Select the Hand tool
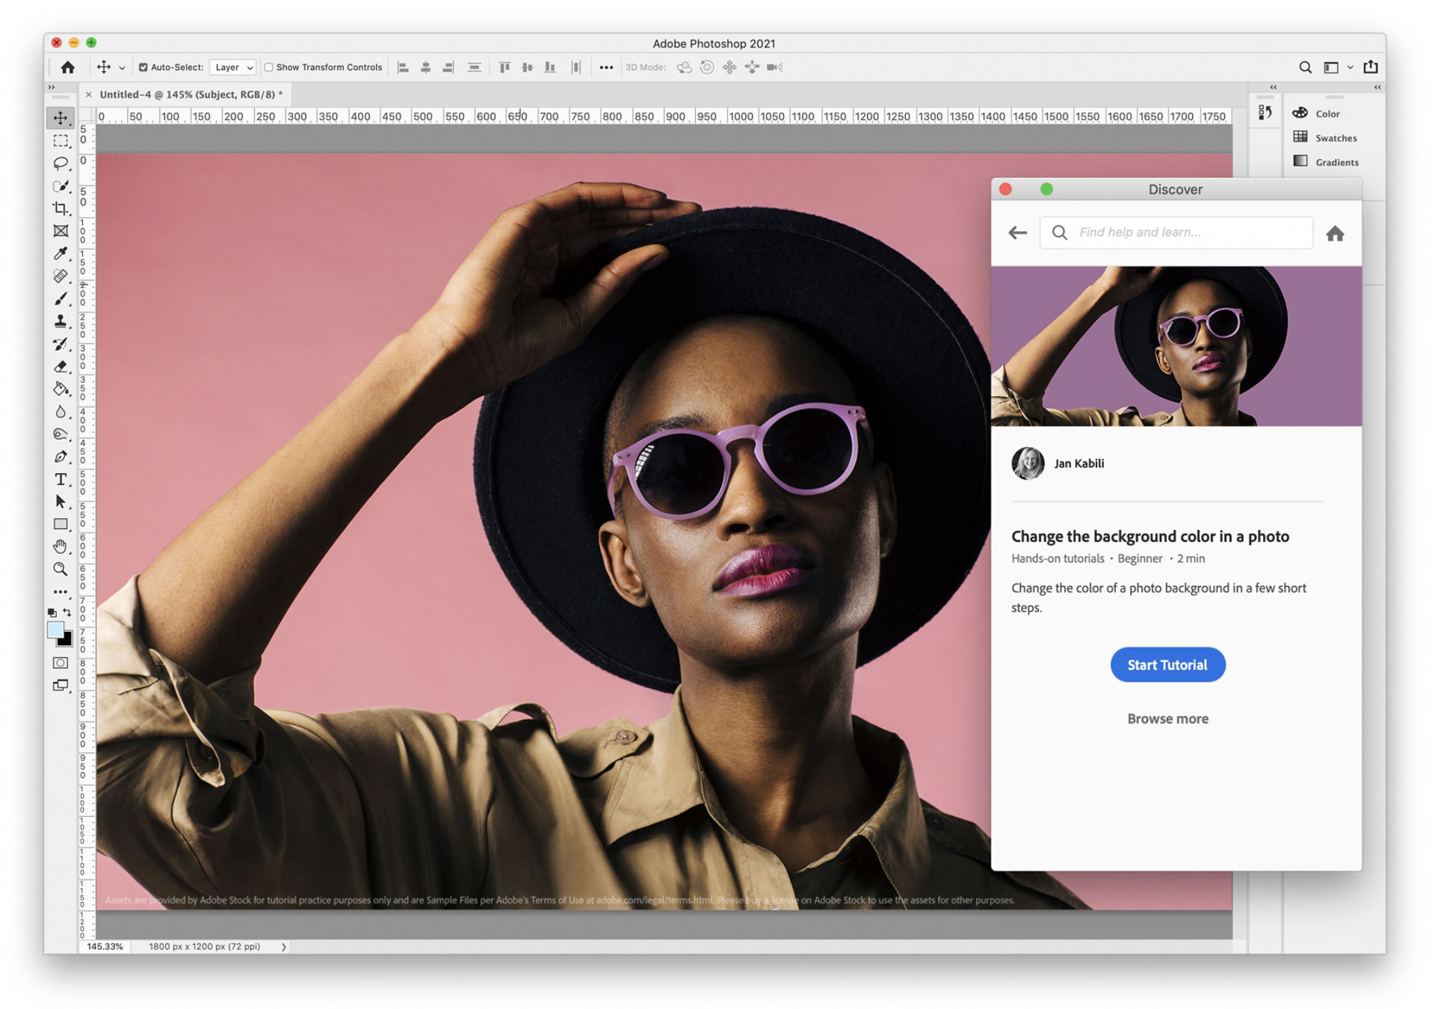The height and width of the screenshot is (1009, 1435). click(x=61, y=547)
